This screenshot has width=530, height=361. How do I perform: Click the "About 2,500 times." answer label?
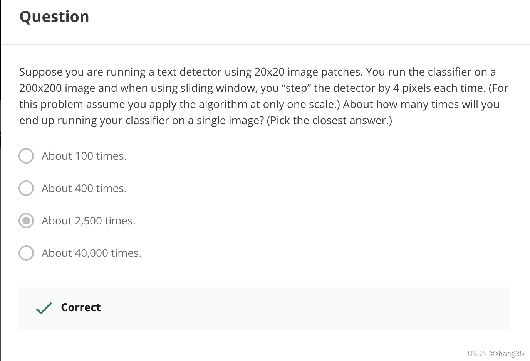pyautogui.click(x=89, y=221)
